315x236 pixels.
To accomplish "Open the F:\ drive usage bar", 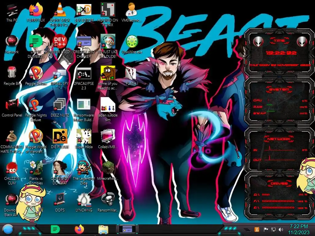I will click(281, 201).
